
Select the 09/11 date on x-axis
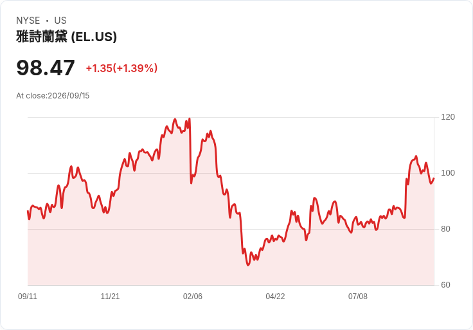[28, 297]
